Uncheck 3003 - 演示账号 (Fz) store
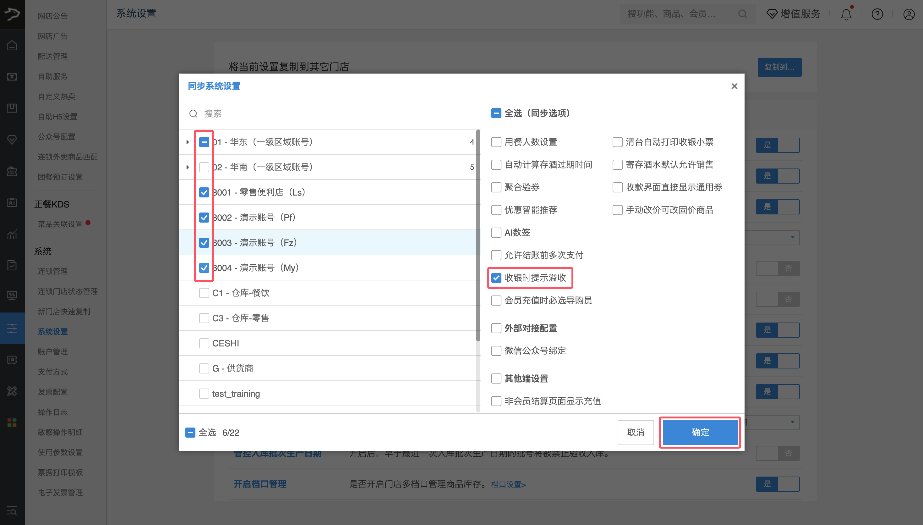This screenshot has width=923, height=525. point(204,243)
